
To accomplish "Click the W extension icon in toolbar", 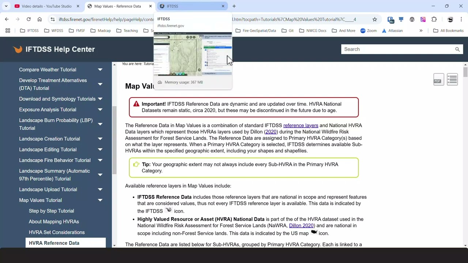I will click(412, 19).
